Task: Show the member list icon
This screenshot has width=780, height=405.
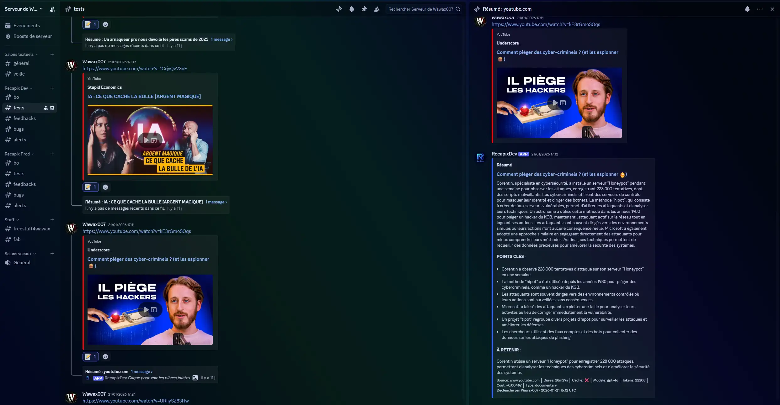Action: [377, 9]
